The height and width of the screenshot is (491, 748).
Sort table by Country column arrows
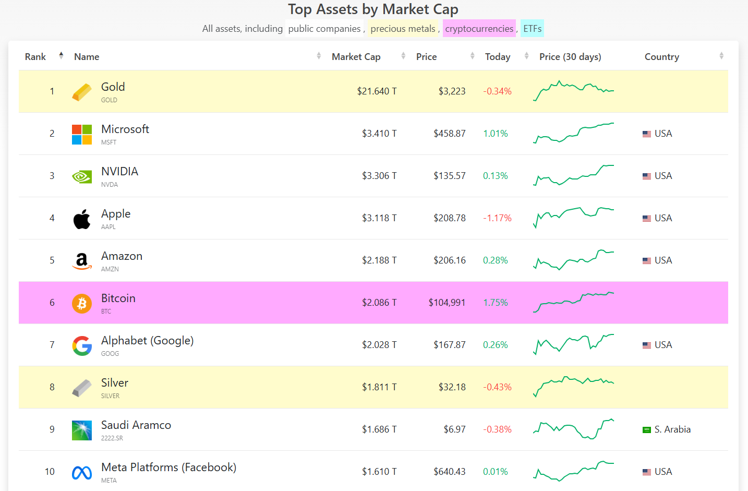coord(721,56)
